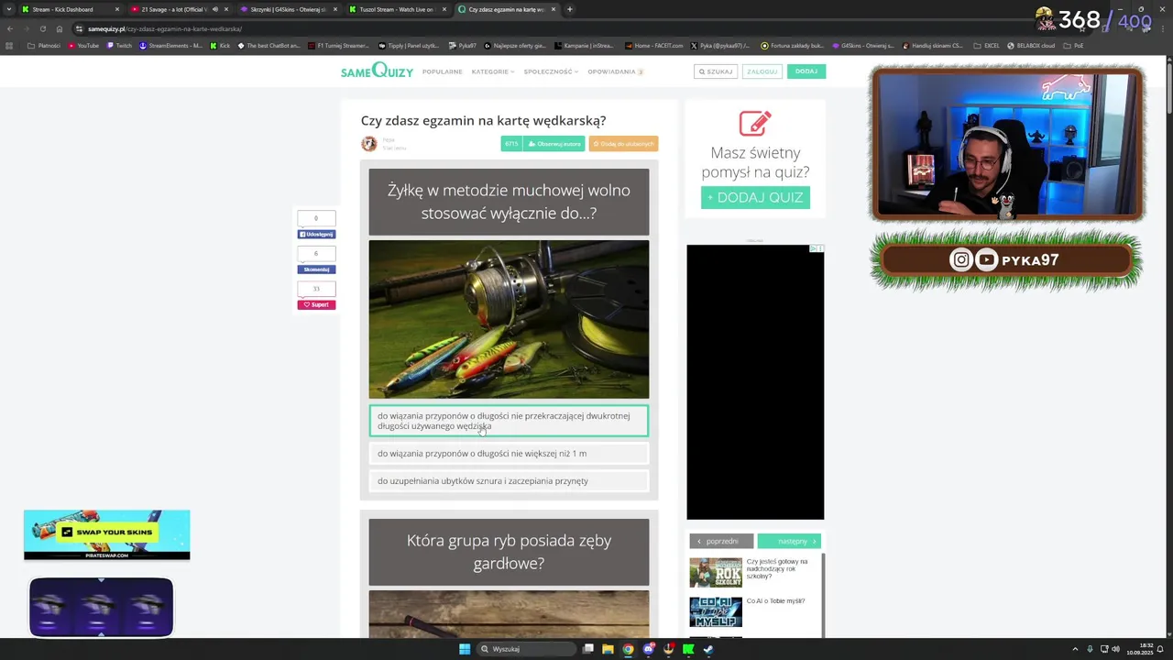Screen dimensions: 1173x660
Task: Click the browser back arrow
Action: coord(10,28)
